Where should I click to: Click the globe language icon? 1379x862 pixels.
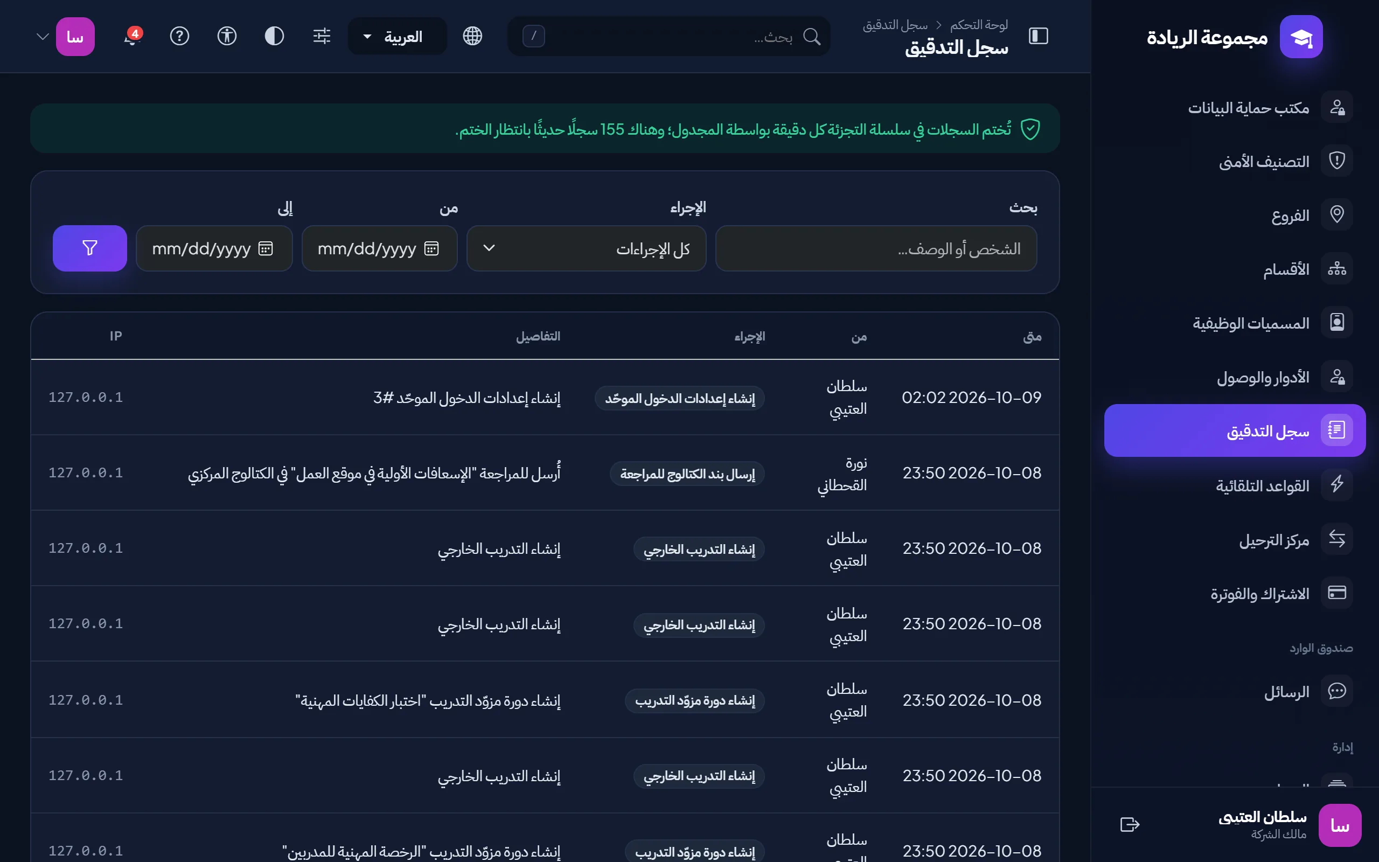click(x=472, y=36)
